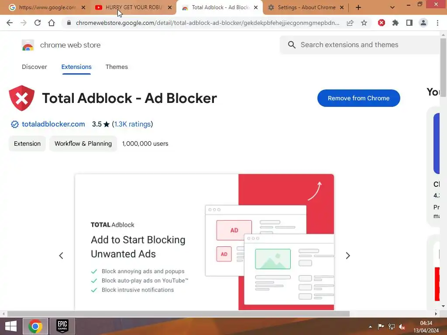Show the previous screenshot in carousel
The image size is (447, 335).
61,256
